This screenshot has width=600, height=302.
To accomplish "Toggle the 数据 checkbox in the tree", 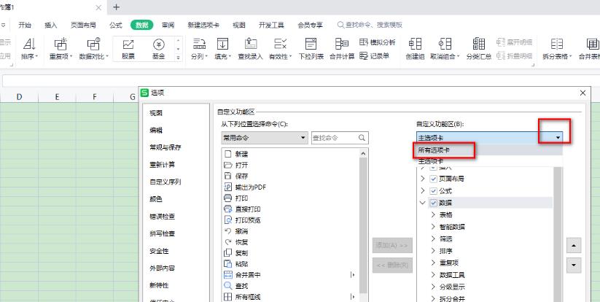I will [433, 203].
